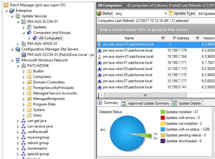The height and width of the screenshot is (159, 215).
Task: Click the Microsoft Windows Network icon
Action: coord(18,60)
